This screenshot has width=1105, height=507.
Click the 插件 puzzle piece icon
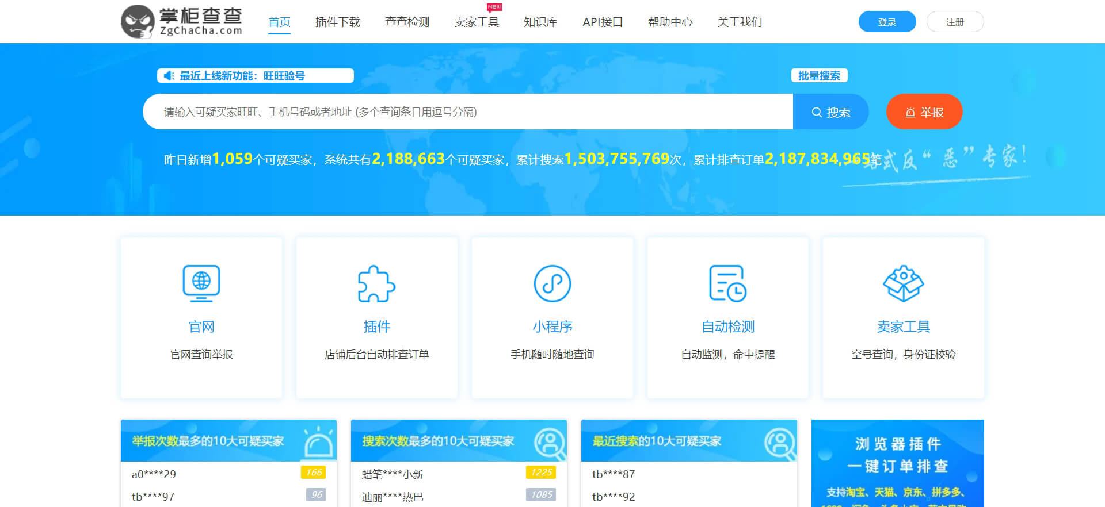pos(376,283)
